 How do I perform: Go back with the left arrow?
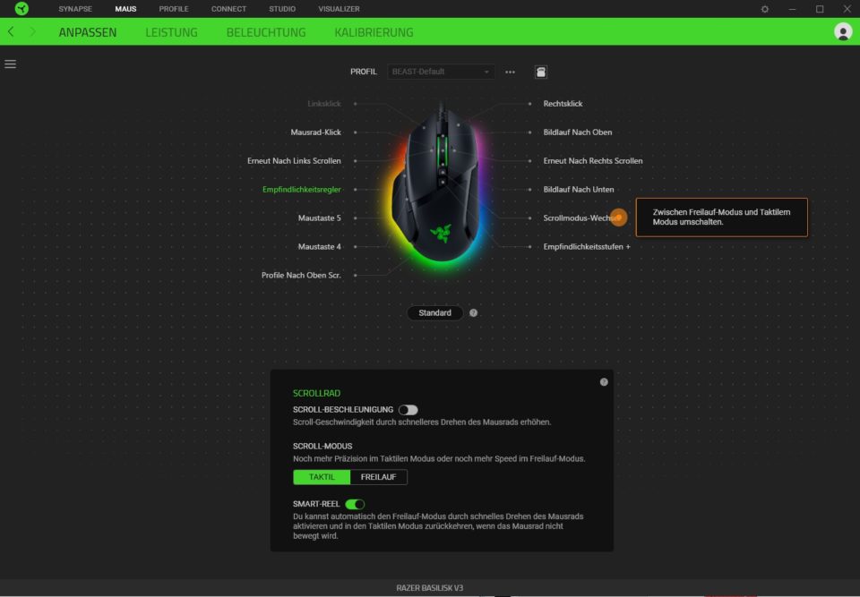pyautogui.click(x=11, y=32)
